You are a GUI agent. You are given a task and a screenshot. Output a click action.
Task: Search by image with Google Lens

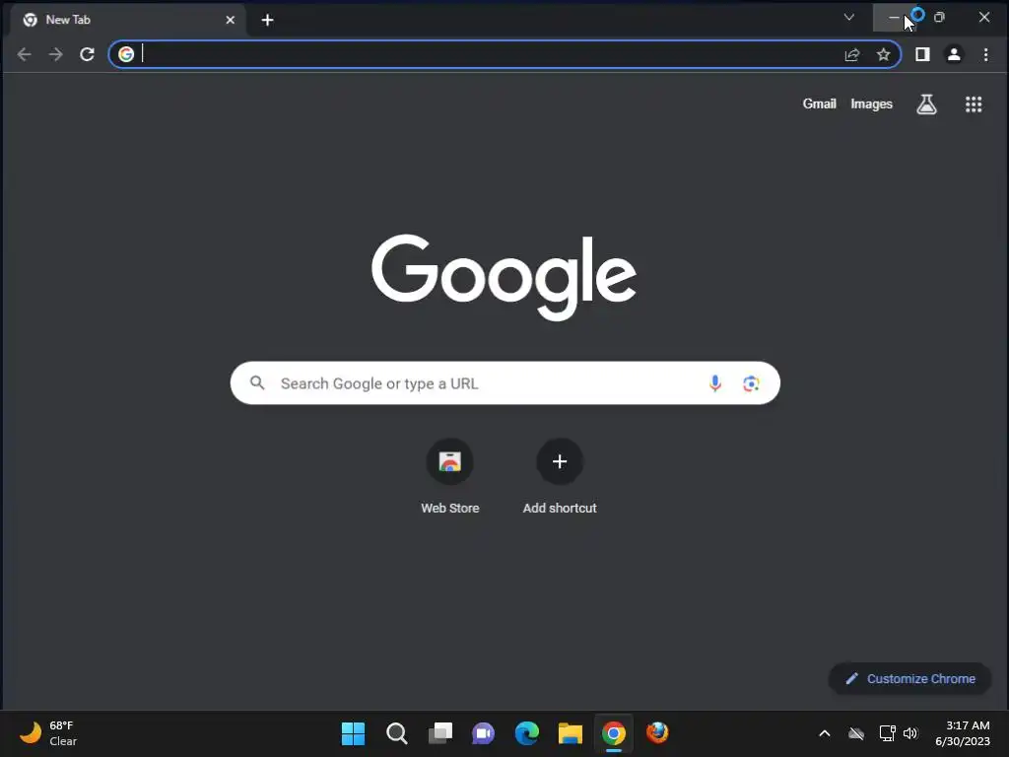(x=751, y=383)
